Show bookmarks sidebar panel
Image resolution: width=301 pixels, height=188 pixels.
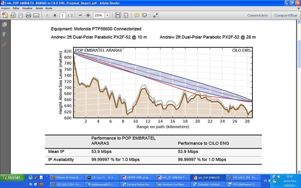(x=5, y=35)
